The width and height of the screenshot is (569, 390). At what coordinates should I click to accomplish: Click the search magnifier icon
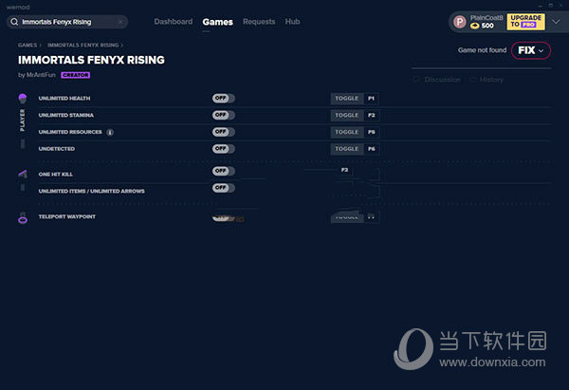click(14, 22)
